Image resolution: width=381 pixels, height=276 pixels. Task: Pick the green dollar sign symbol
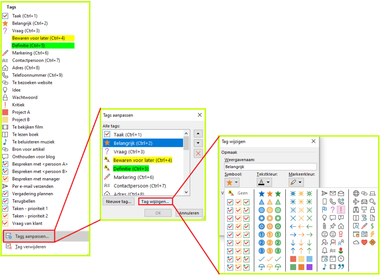click(x=372, y=226)
